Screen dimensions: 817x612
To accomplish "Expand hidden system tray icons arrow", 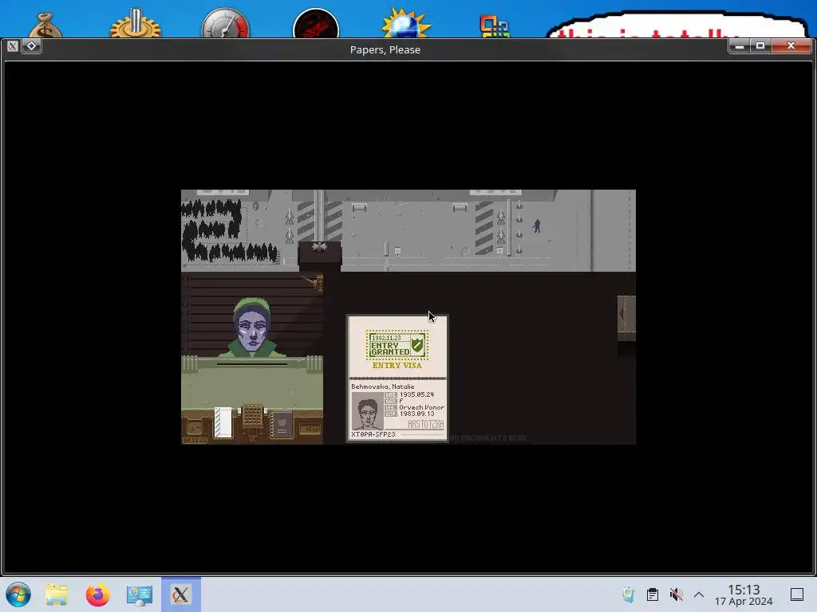I will 699,594.
